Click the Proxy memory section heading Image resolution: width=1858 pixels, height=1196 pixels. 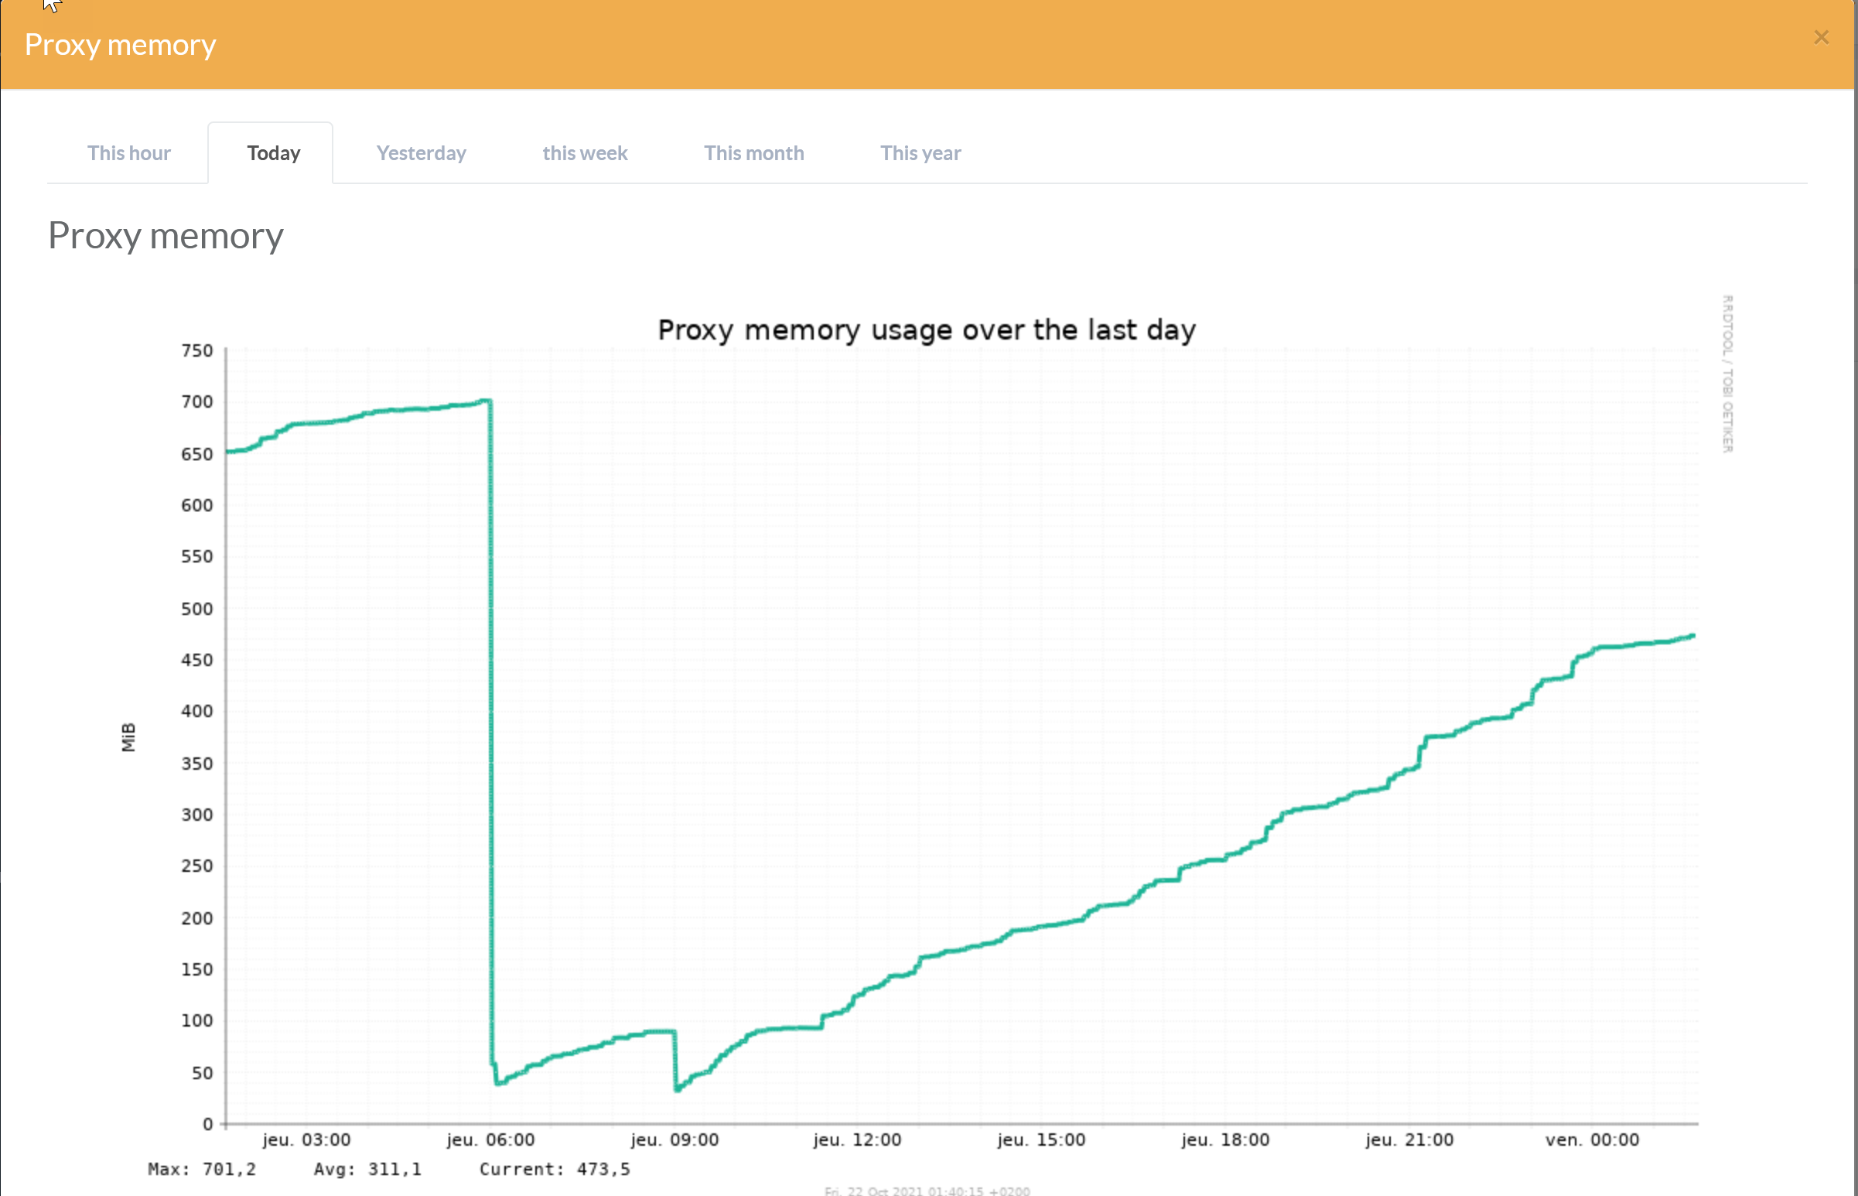coord(166,235)
